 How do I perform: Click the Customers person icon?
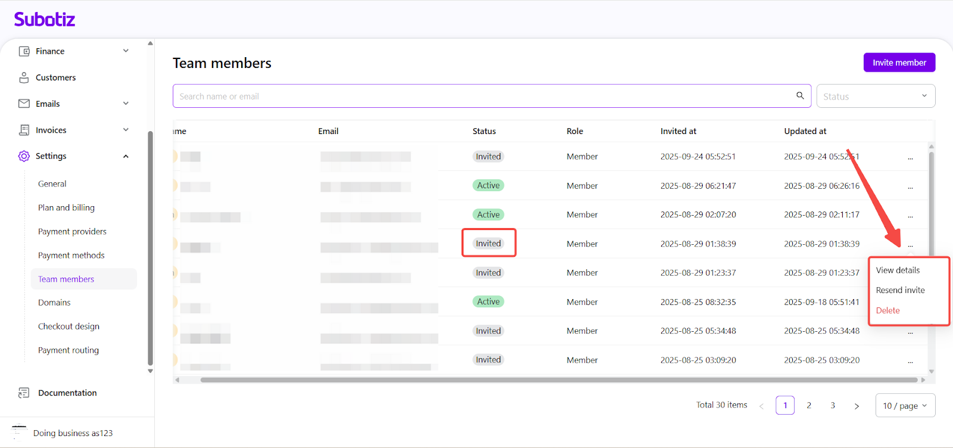24,77
